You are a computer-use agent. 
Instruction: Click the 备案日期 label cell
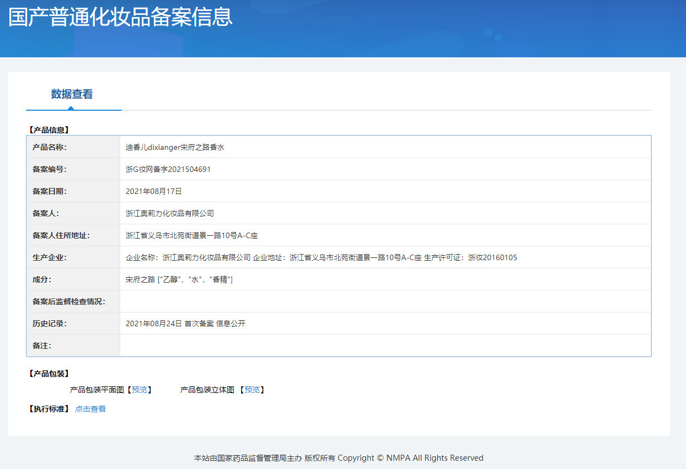(x=73, y=191)
